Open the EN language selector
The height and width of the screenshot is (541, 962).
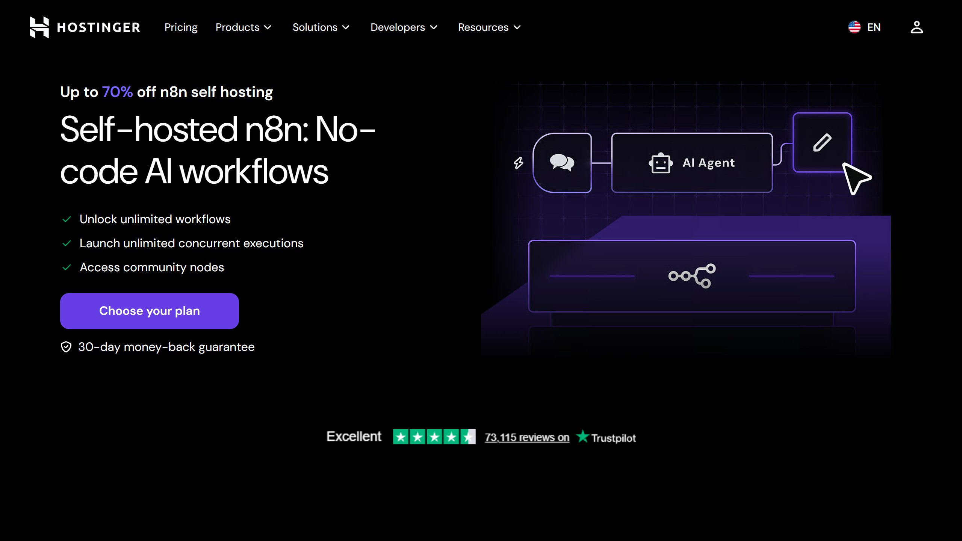point(864,27)
